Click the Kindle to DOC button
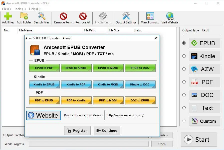 coord(140,84)
